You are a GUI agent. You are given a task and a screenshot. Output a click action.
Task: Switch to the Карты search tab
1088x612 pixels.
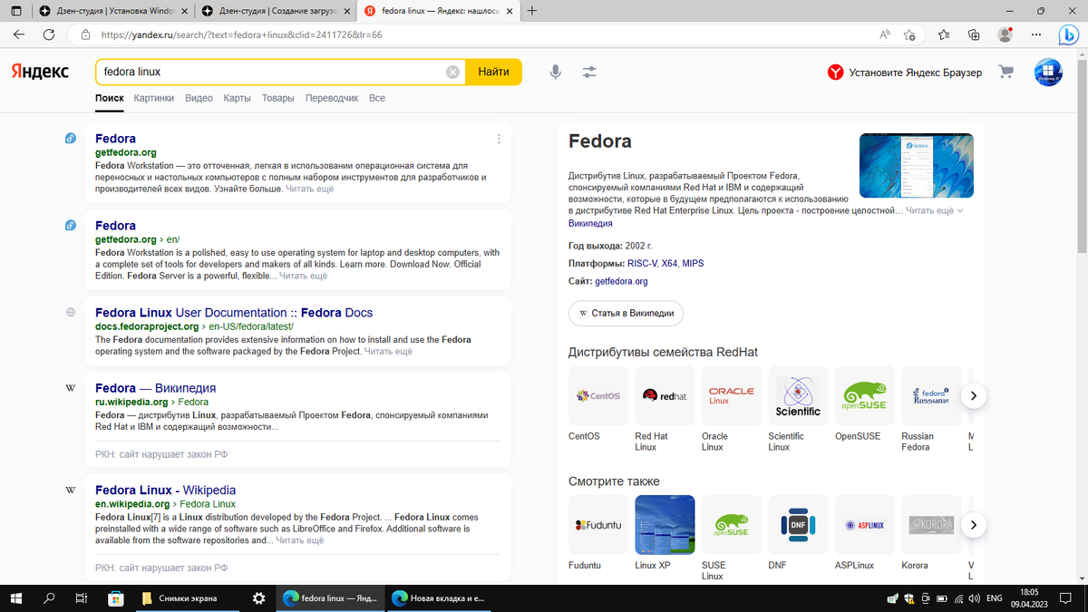(x=238, y=98)
